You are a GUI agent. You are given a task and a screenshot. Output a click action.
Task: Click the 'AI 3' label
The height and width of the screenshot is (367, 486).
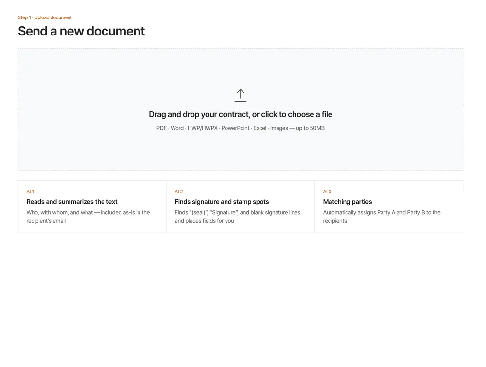327,192
